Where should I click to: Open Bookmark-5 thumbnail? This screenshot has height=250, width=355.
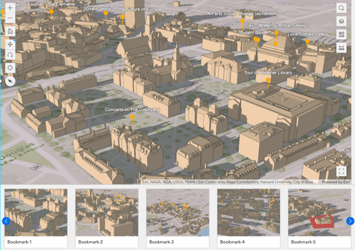pyautogui.click(x=319, y=213)
